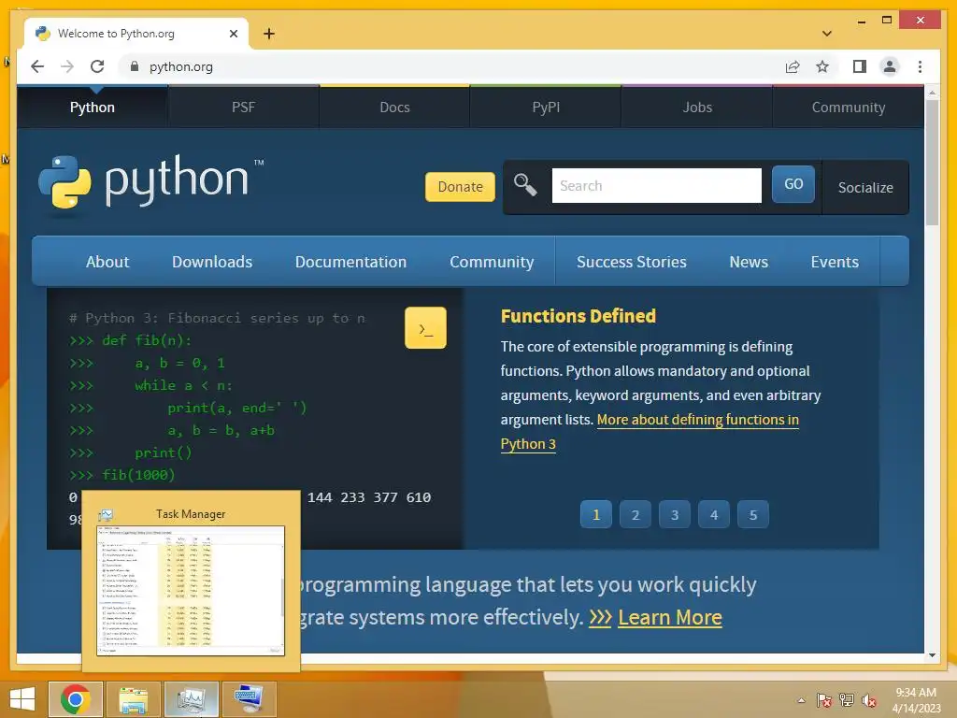Open the clock showing 9:34 AM
Image resolution: width=957 pixels, height=718 pixels.
pos(916,700)
